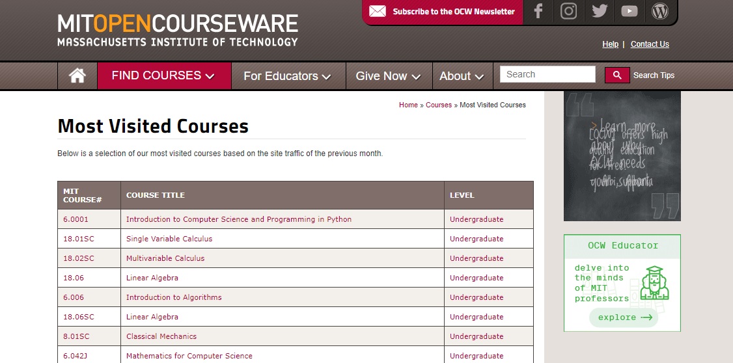Click the Contact Us link
733x363 pixels.
pyautogui.click(x=650, y=44)
